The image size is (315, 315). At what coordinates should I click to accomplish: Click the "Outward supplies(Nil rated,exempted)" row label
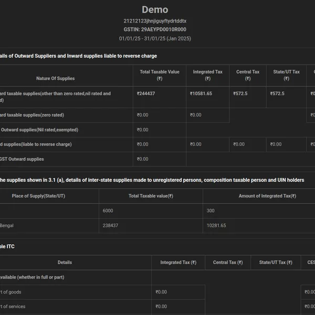point(39,130)
